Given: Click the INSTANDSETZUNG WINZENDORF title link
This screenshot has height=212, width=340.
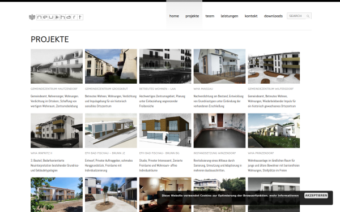Looking at the screenshot, I should (x=215, y=153).
